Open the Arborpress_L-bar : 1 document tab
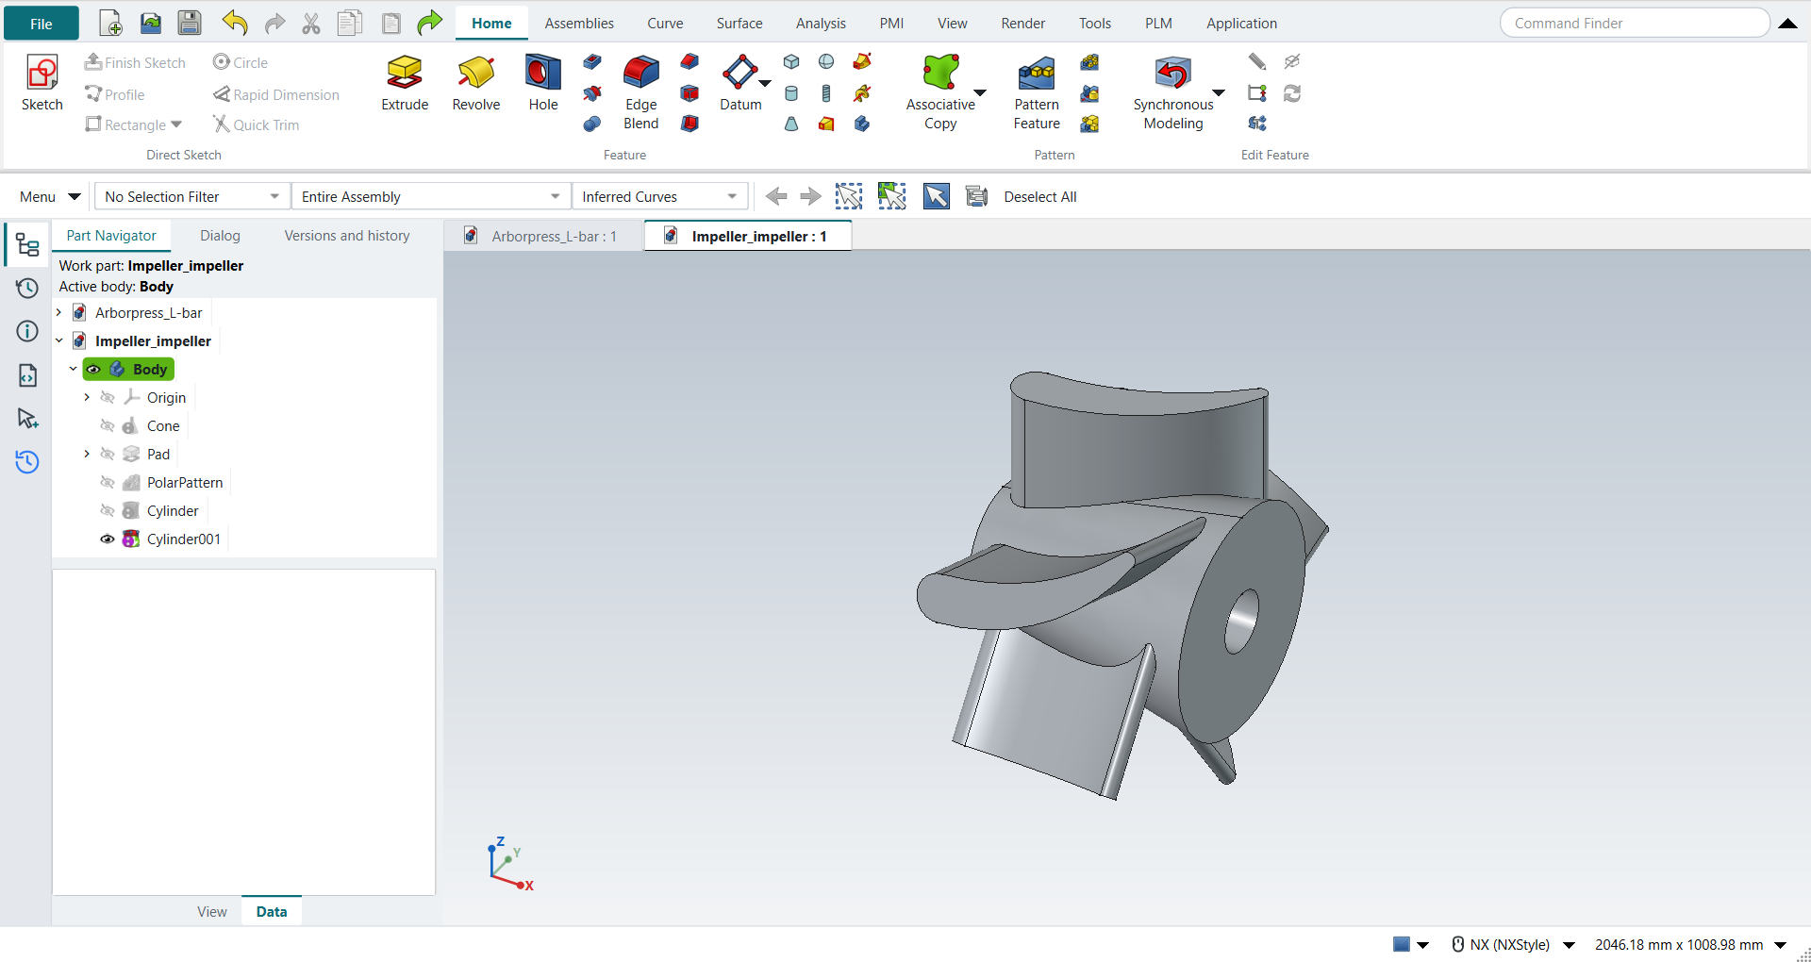Viewport: 1811px width, 962px height. coord(543,236)
